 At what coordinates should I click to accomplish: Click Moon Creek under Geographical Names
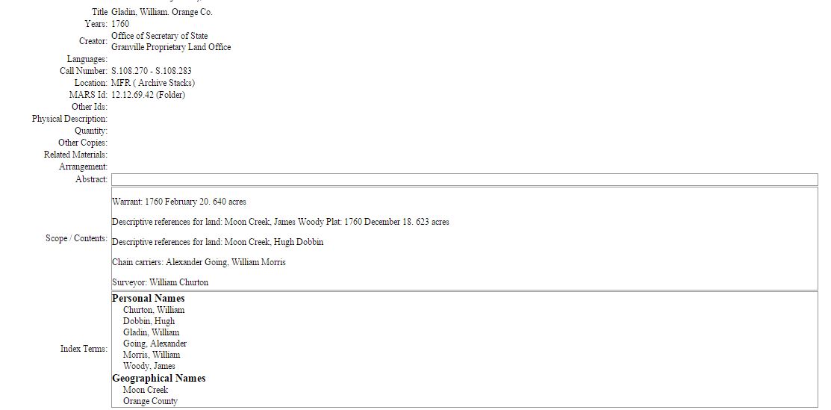[146, 390]
